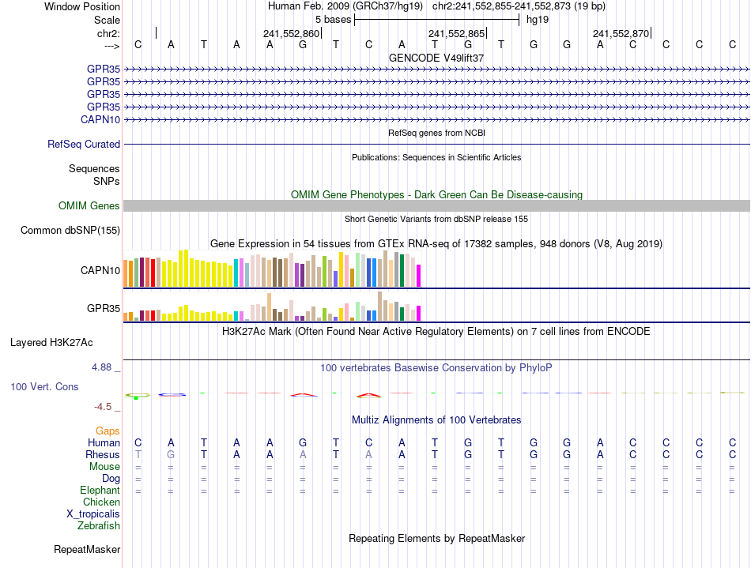This screenshot has width=751, height=568.
Task: Click the OMIM Gene Phenotypes green title
Action: click(x=436, y=195)
